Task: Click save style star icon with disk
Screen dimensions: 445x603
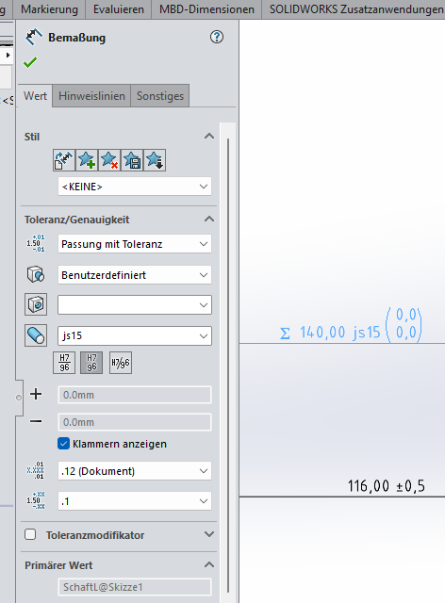Action: (132, 160)
